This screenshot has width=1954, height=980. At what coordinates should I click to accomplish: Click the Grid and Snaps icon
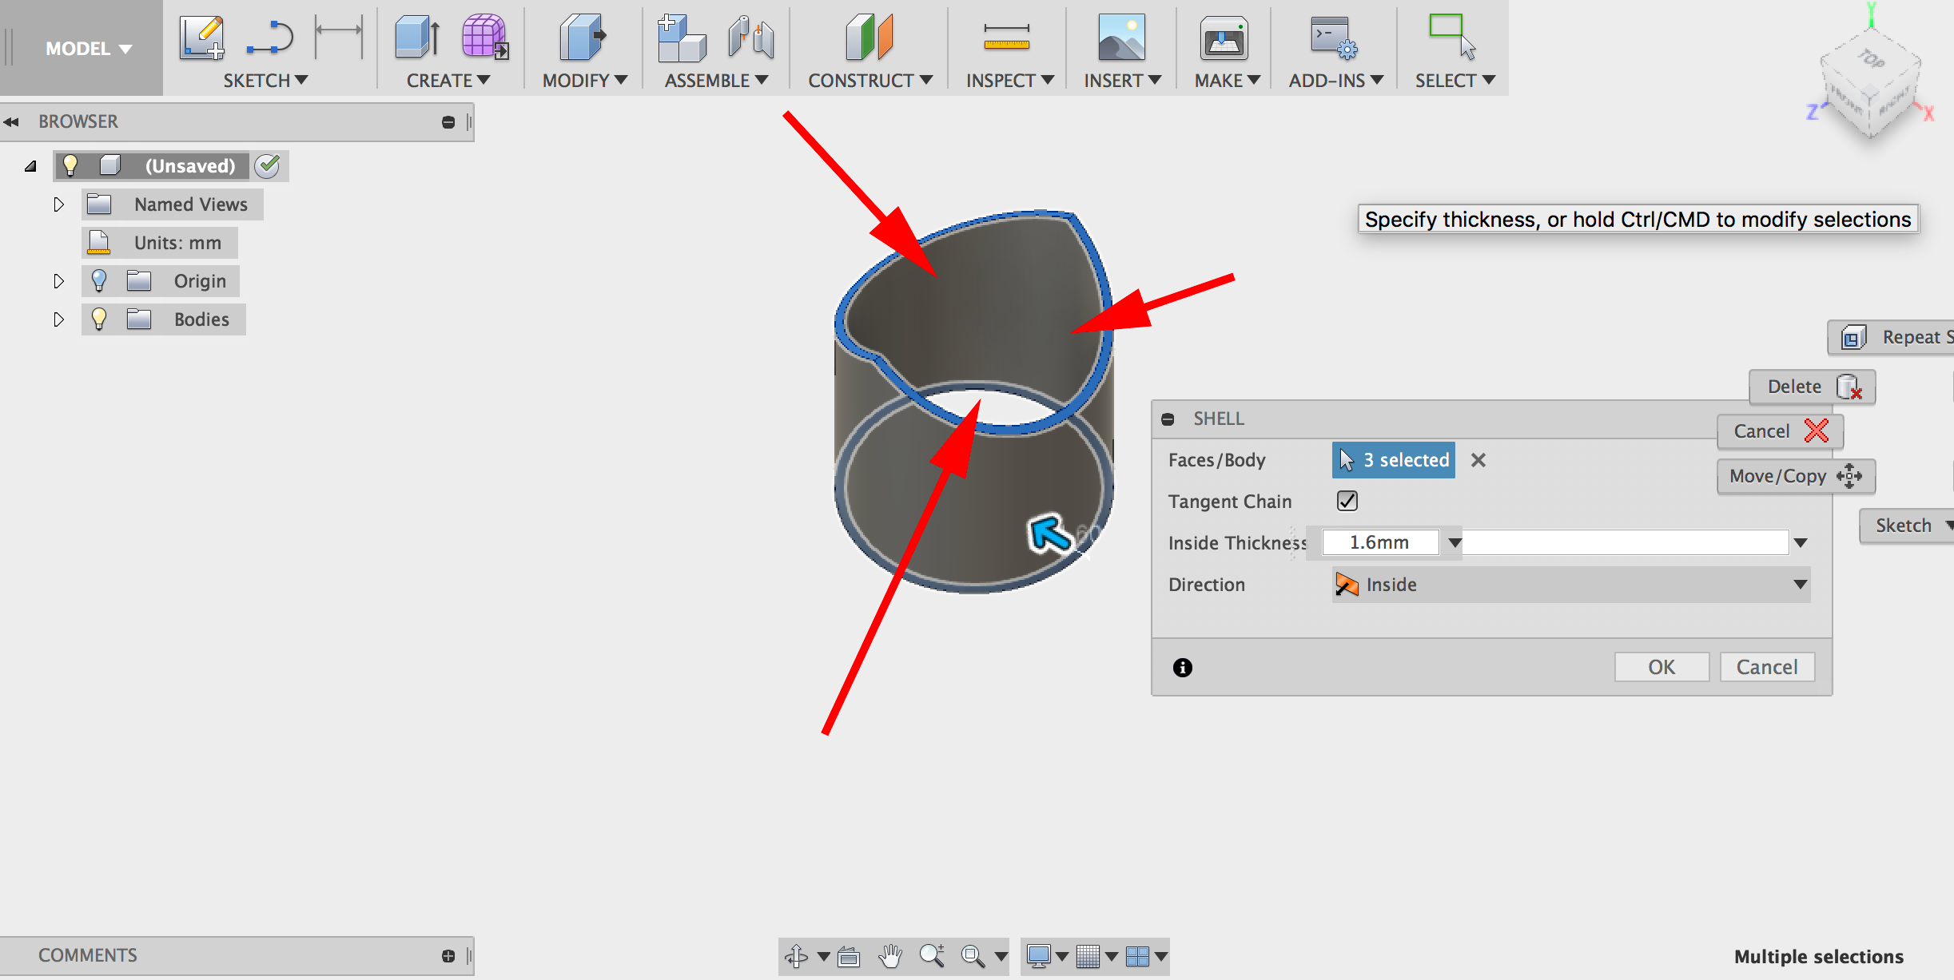[1088, 955]
